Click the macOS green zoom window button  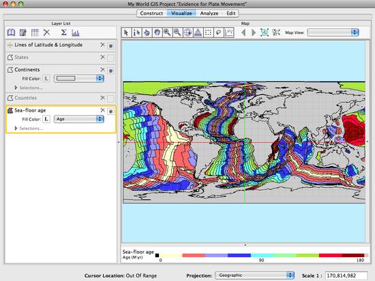pyautogui.click(x=21, y=4)
